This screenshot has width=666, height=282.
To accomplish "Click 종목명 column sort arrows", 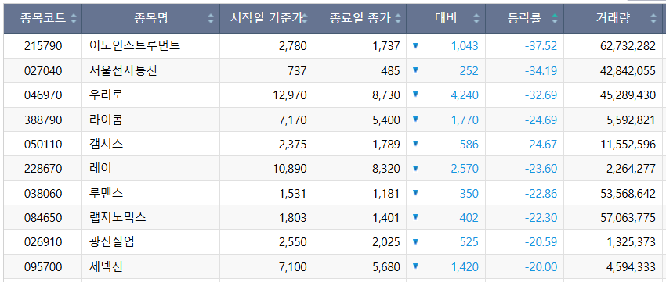I will tap(211, 18).
